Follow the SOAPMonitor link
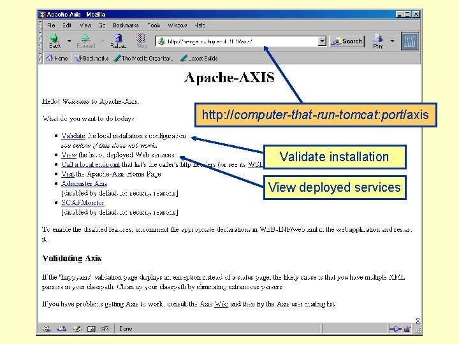459x344 pixels. 82,203
